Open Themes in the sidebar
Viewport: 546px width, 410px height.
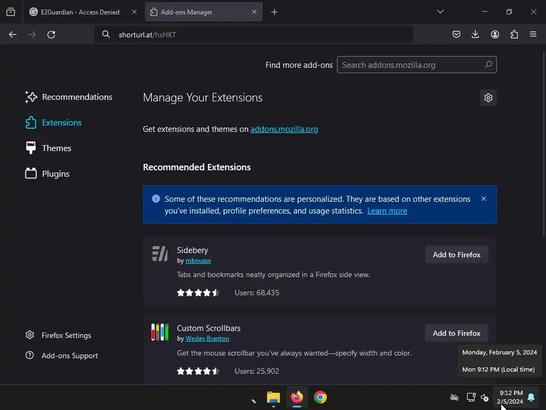pyautogui.click(x=48, y=148)
